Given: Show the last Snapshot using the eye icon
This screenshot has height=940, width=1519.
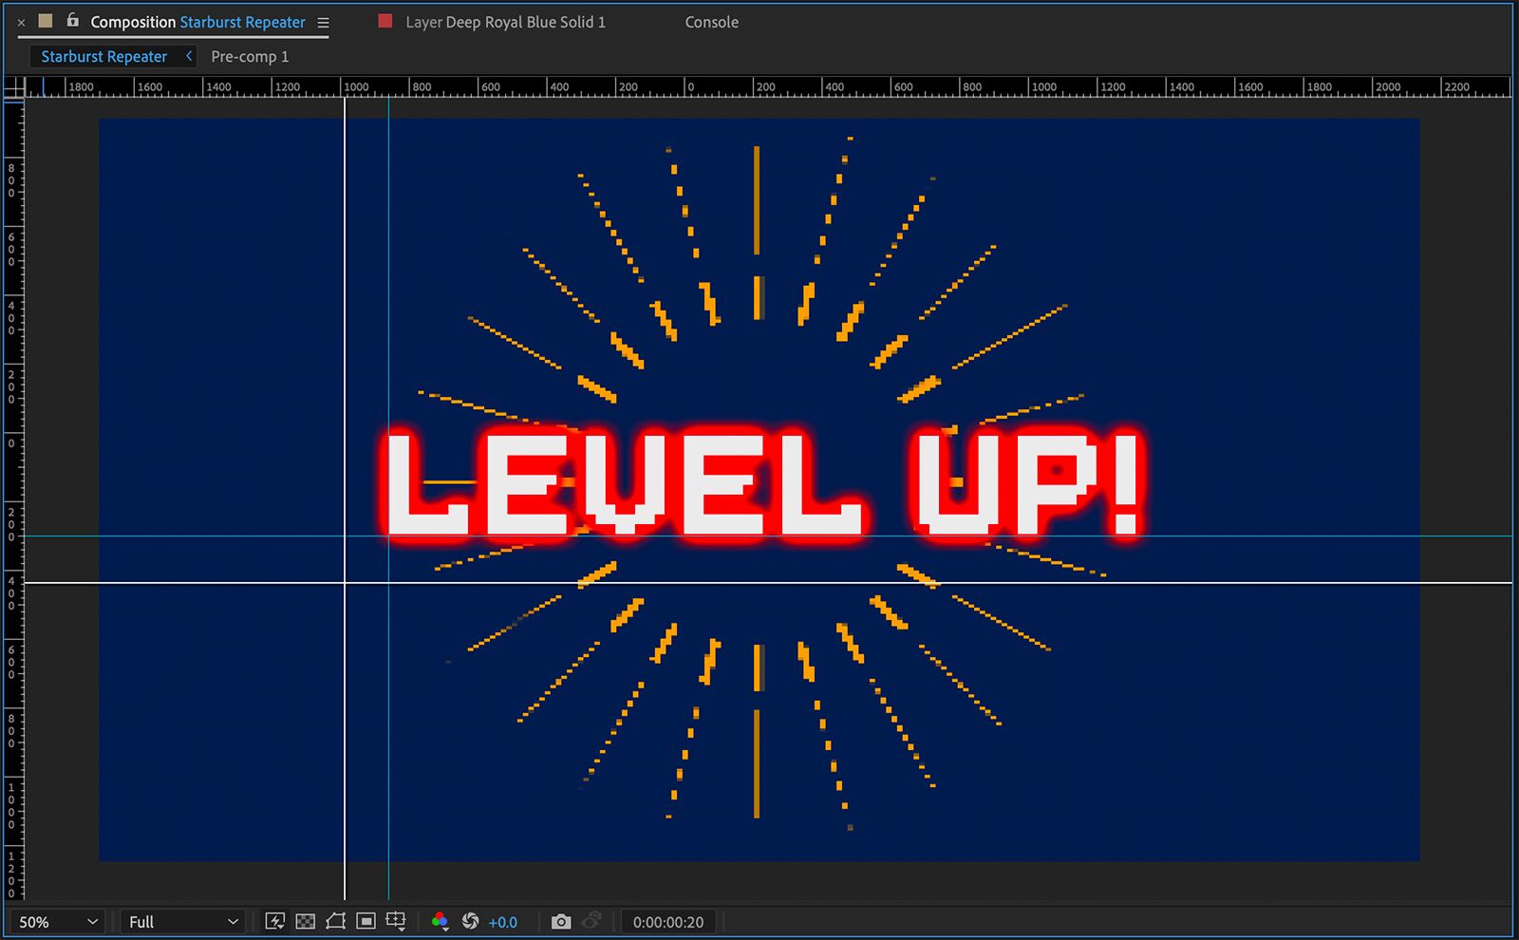Looking at the screenshot, I should [592, 921].
